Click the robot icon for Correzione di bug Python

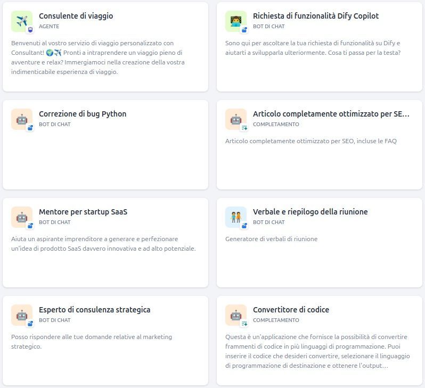21,119
